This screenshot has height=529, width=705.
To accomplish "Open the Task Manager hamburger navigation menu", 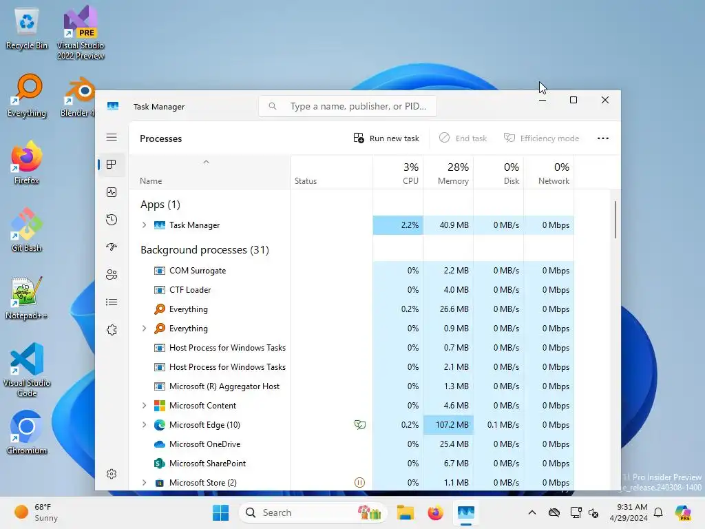I will 112,137.
